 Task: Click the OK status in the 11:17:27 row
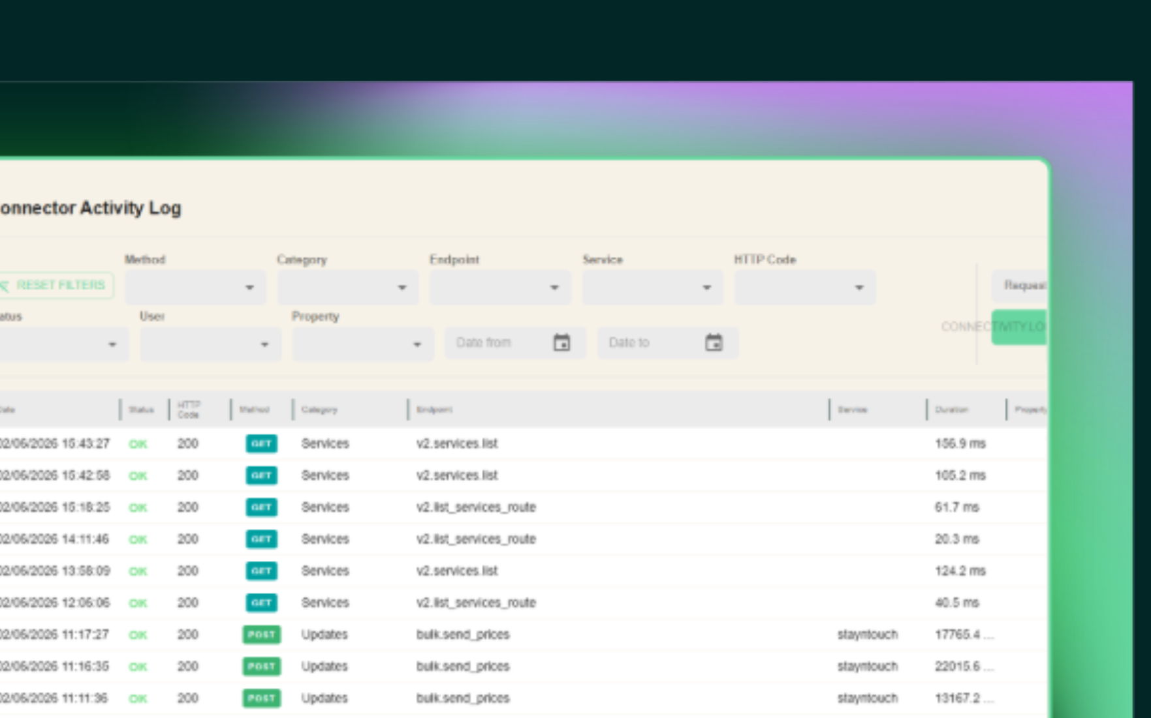138,635
